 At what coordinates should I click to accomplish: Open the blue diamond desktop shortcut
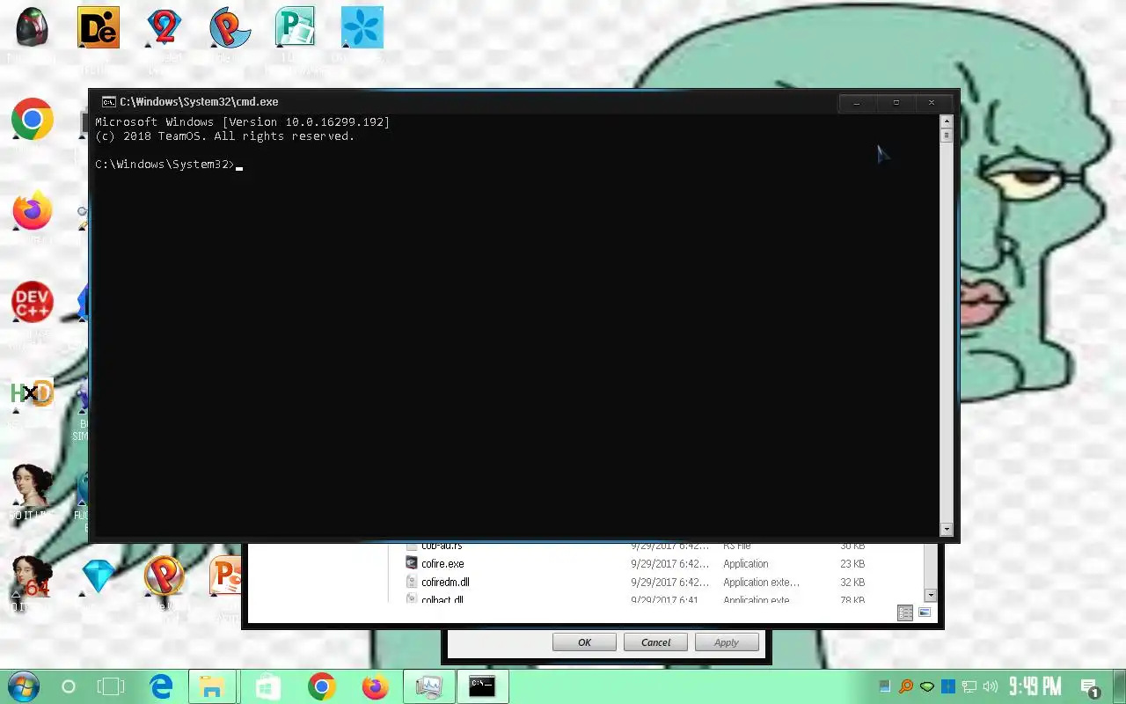click(99, 576)
